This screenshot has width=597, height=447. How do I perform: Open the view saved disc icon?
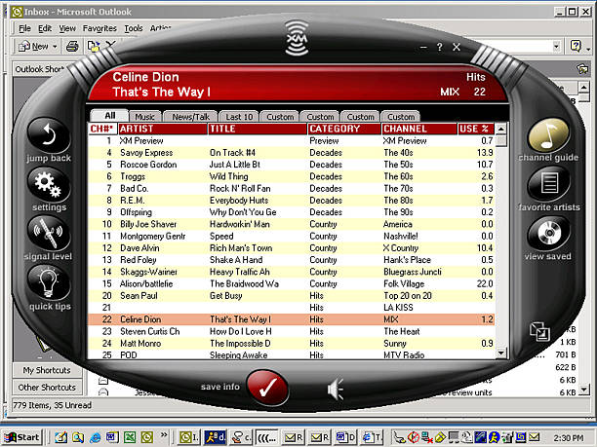pos(548,233)
